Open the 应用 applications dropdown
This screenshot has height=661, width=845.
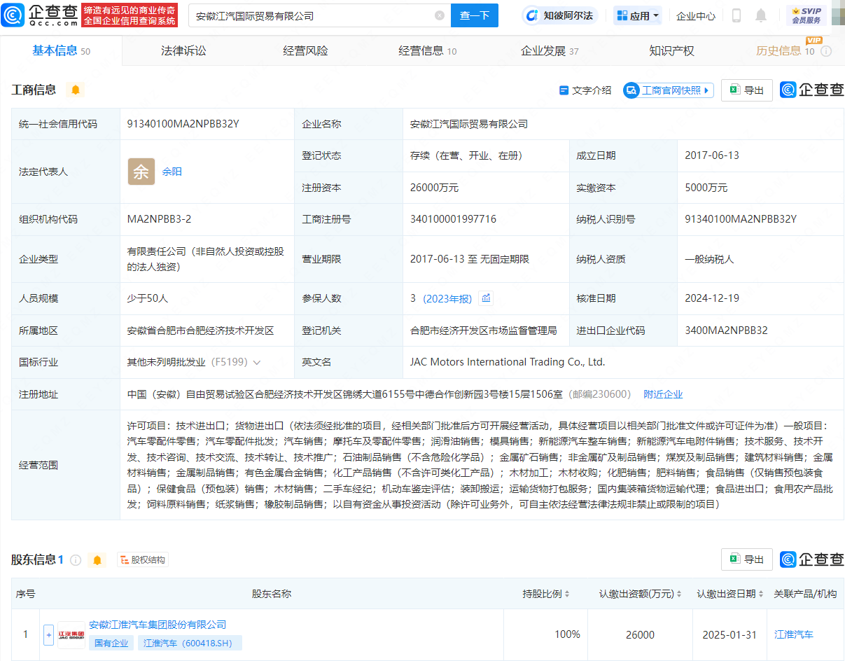638,15
